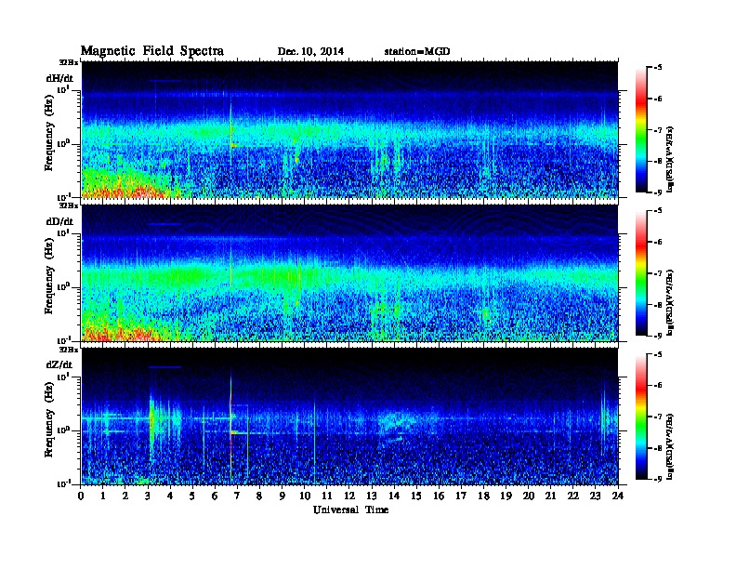Click the 10^-1 frequency tick of dZ/dt panel
The image size is (736, 569).
(63, 483)
